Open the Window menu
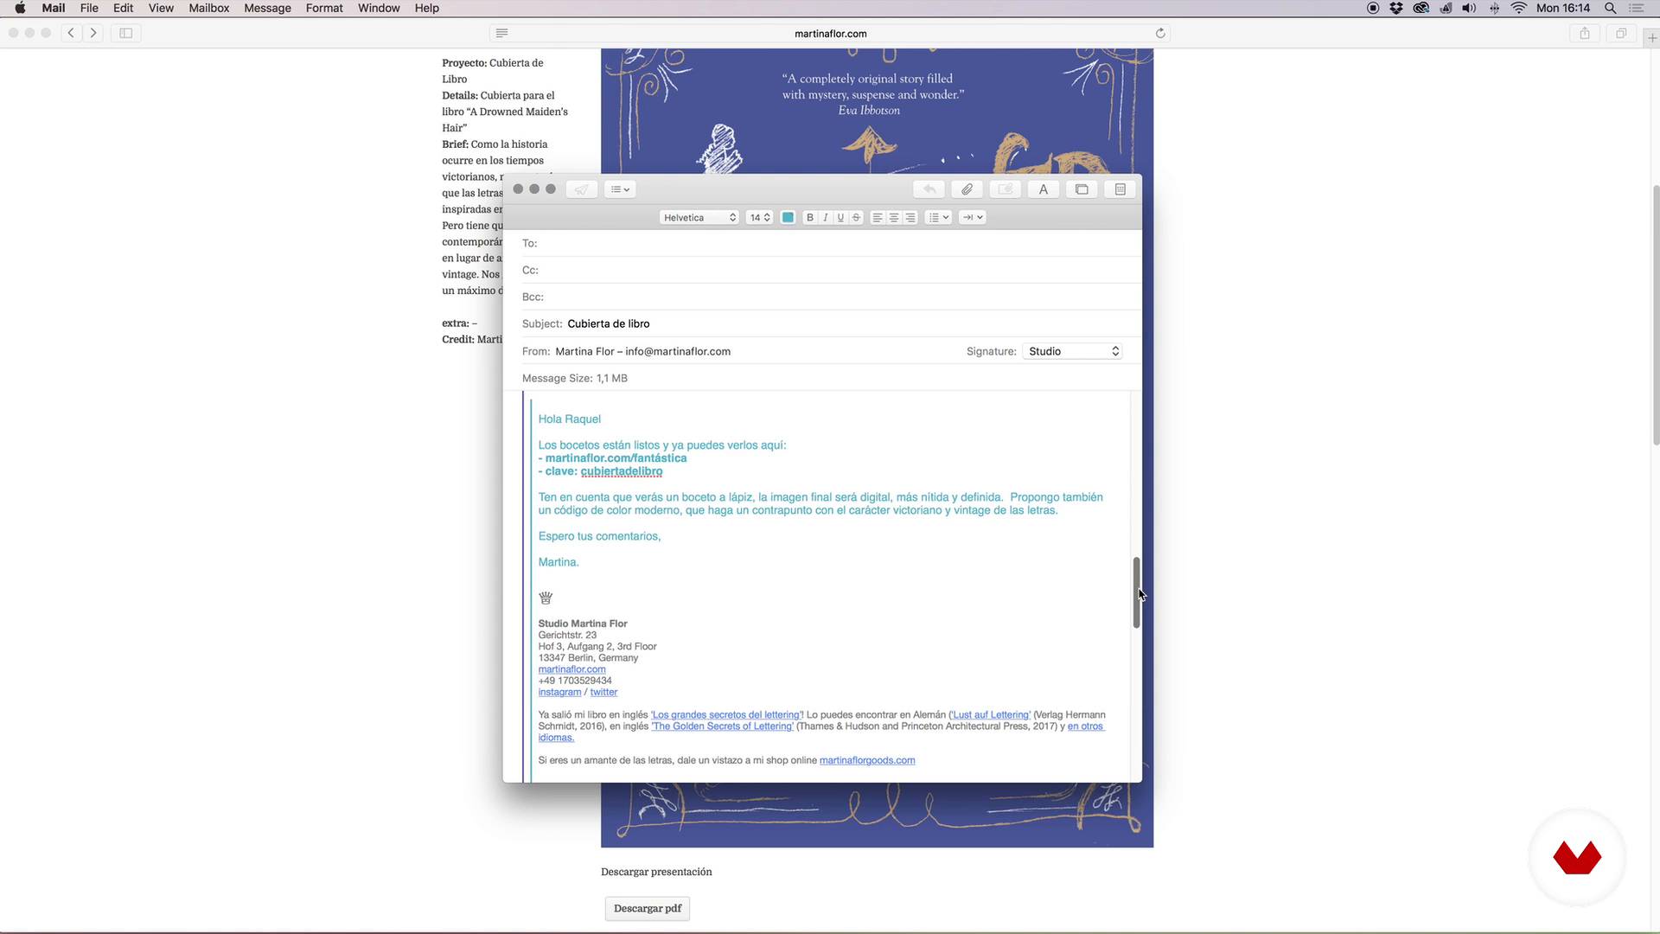 click(379, 8)
